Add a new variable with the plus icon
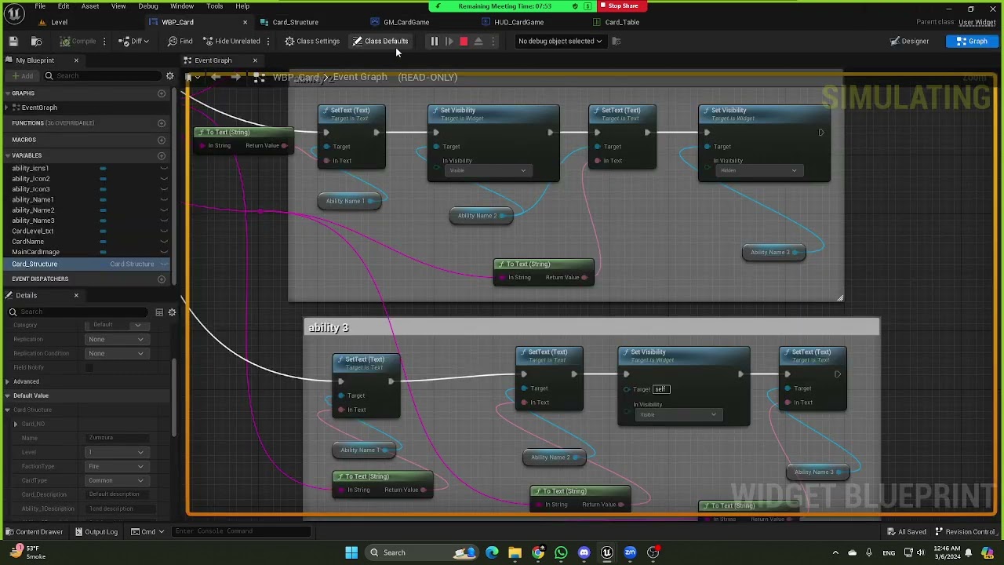The height and width of the screenshot is (565, 1004). [x=162, y=155]
